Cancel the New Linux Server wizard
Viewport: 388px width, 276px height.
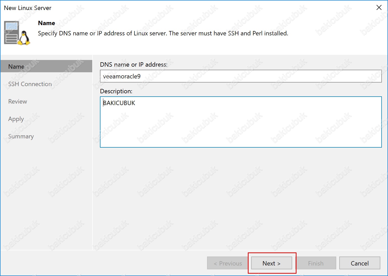pyautogui.click(x=360, y=263)
